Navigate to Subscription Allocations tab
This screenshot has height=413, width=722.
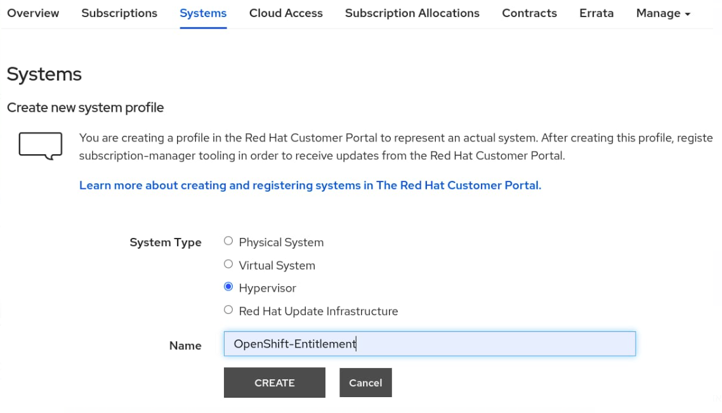pyautogui.click(x=412, y=13)
